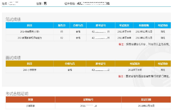Click the gold 考试批次 column header
The width and height of the screenshot is (174, 110).
[135, 64]
